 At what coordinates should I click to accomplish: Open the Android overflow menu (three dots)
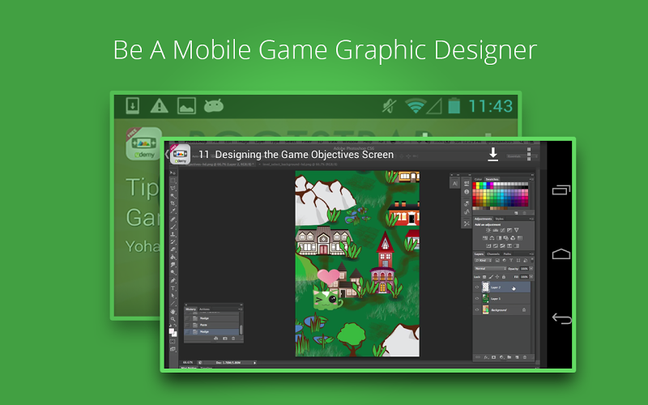coord(529,154)
